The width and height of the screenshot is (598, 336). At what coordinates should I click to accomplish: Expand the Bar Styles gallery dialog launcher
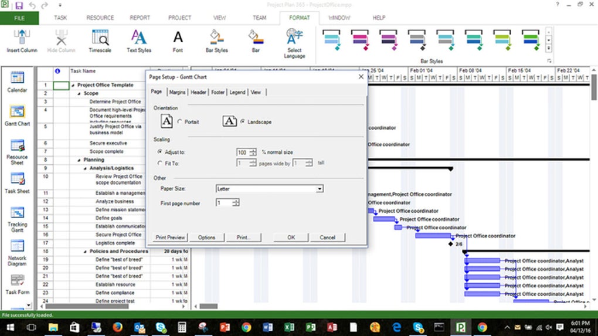click(549, 61)
